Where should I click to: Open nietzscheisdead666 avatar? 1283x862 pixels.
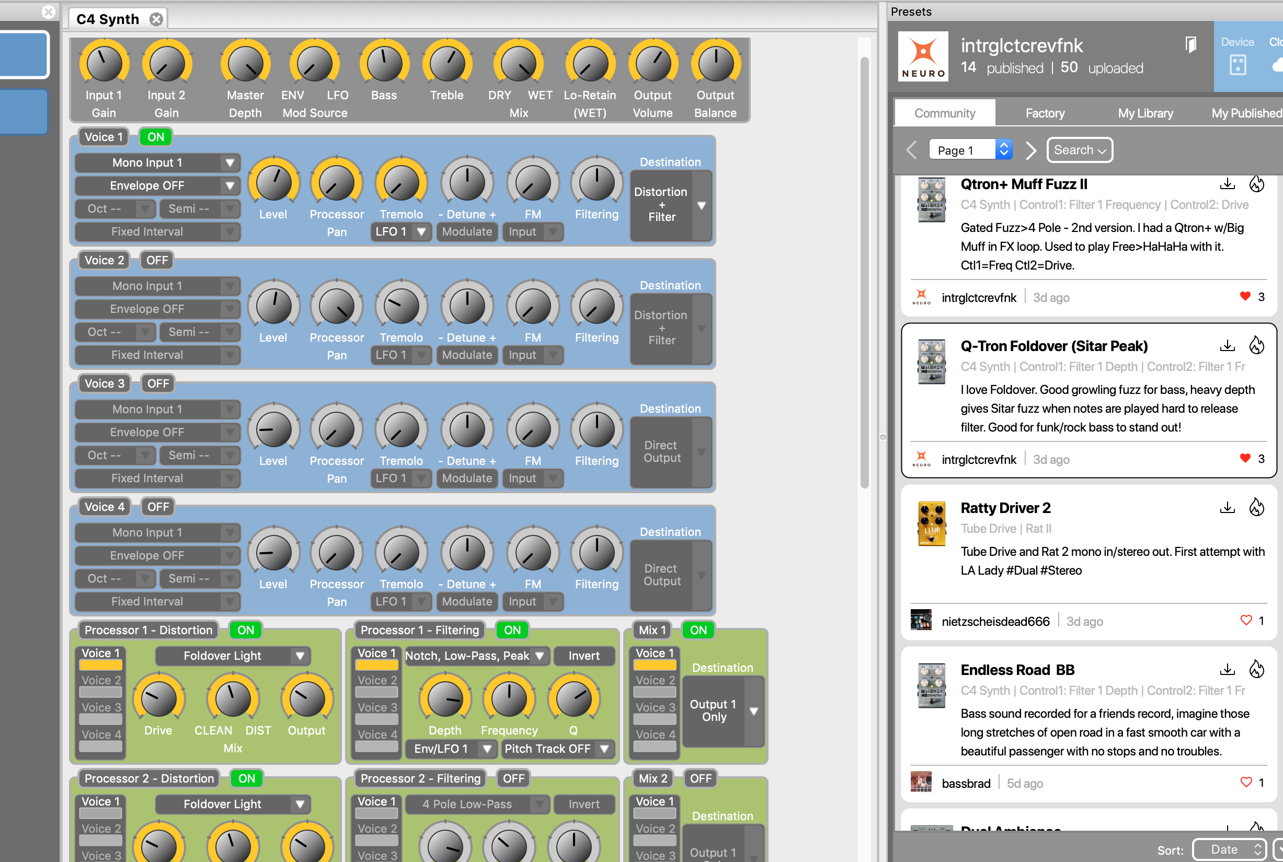point(921,620)
